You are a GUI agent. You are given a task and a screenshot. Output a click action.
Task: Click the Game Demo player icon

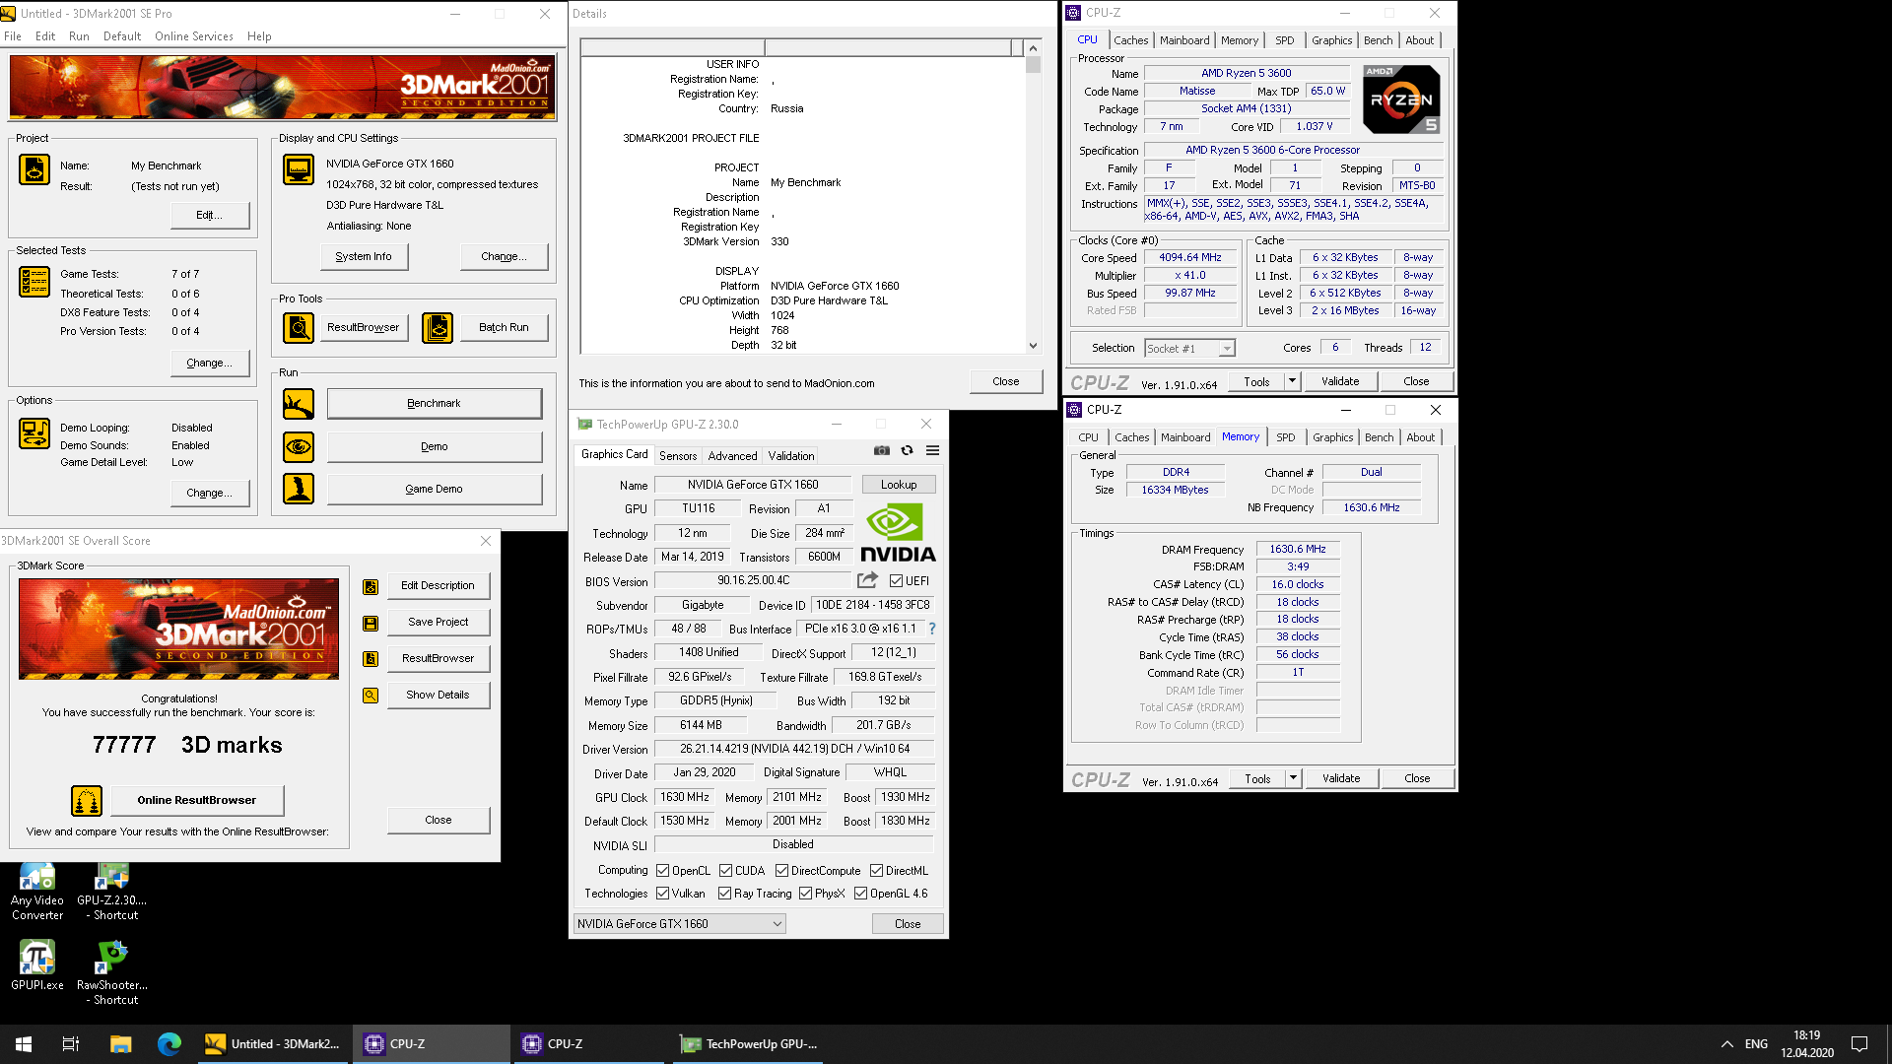[299, 489]
